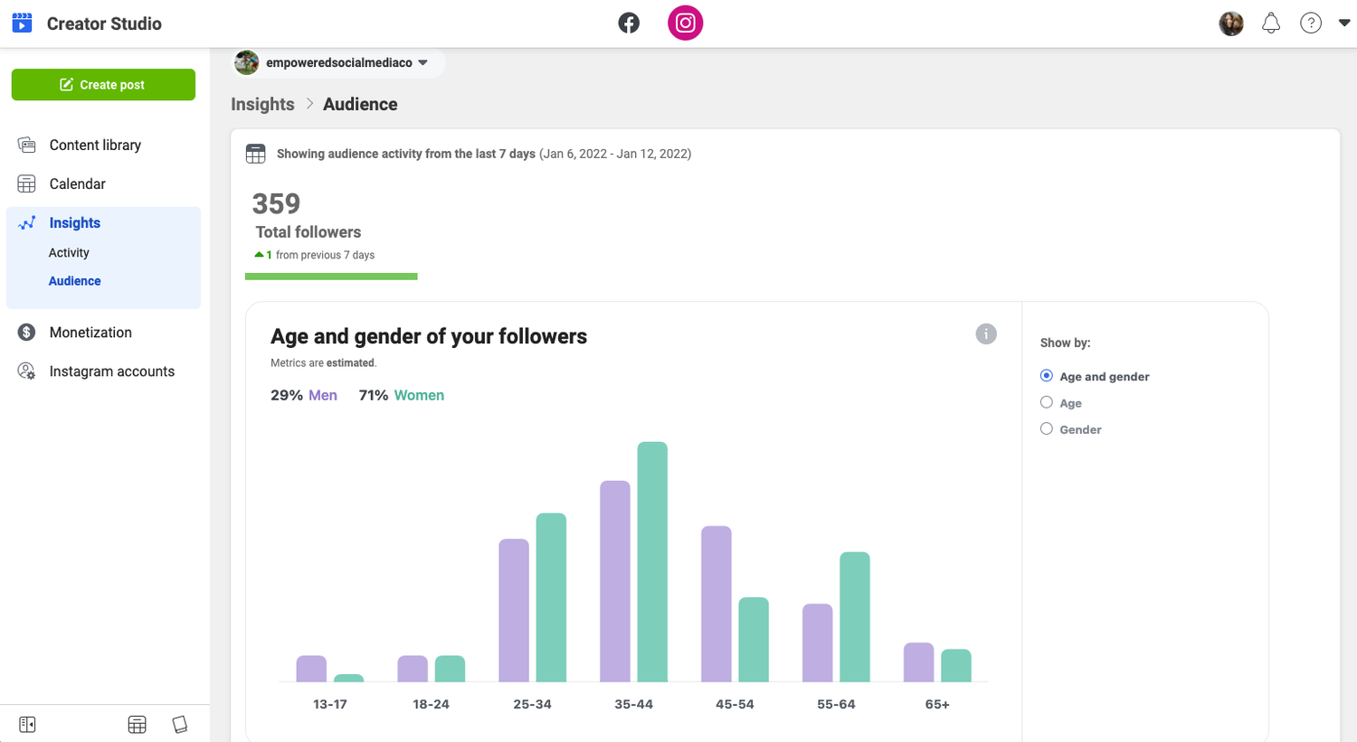The image size is (1357, 742).
Task: Click the bottom table grid icon
Action: coord(137,724)
